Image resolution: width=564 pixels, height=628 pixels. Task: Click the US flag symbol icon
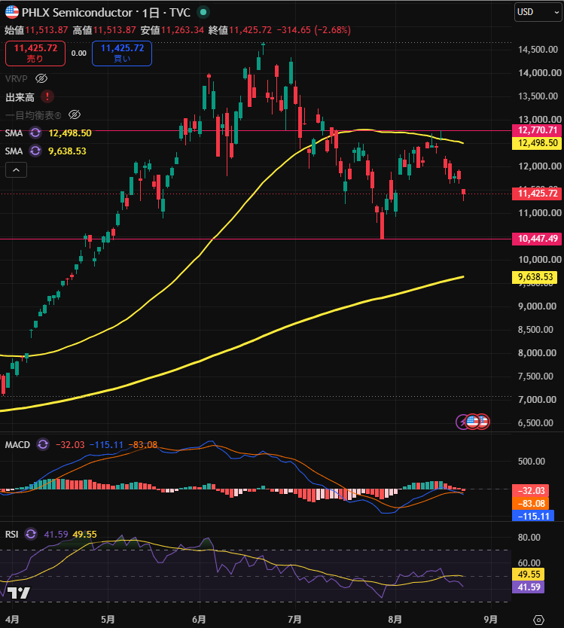11,12
